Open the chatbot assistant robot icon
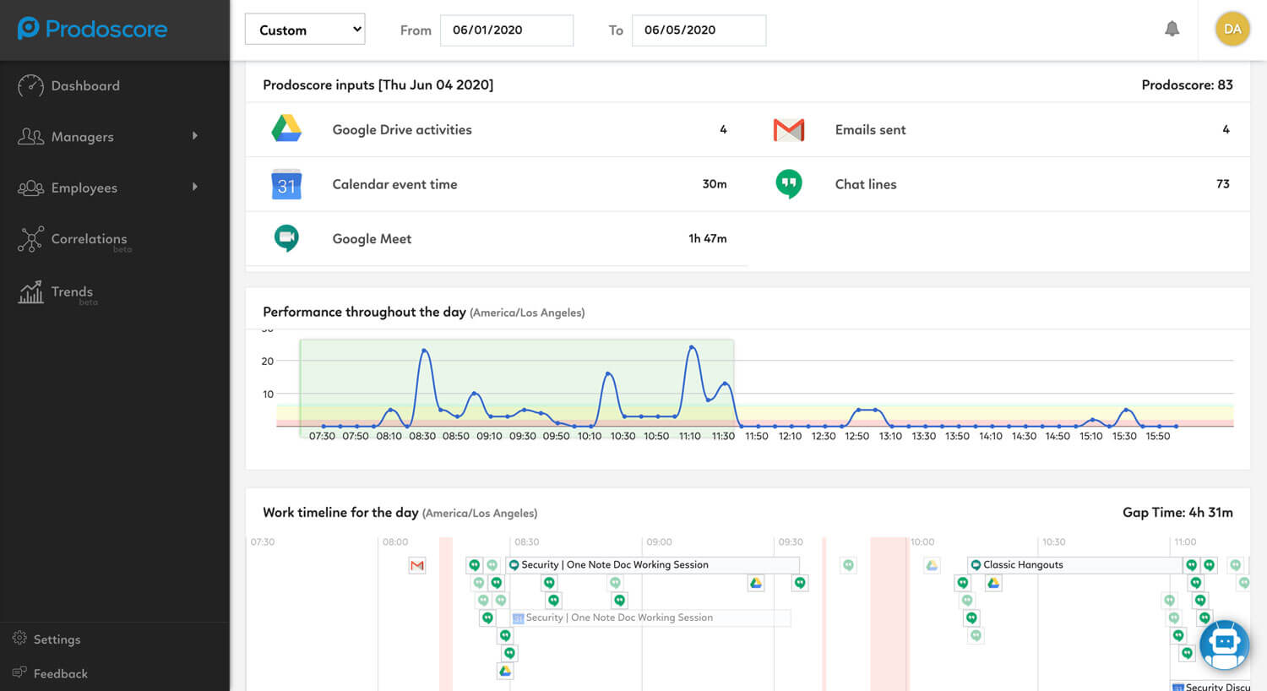1267x691 pixels. [x=1224, y=645]
